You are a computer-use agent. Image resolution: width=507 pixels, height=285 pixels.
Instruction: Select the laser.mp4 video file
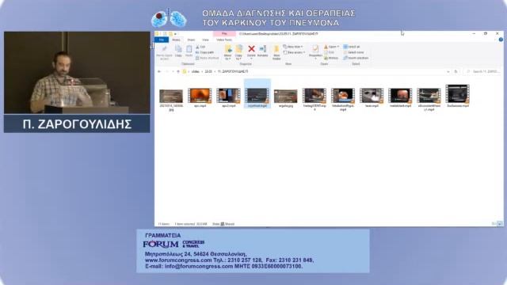pyautogui.click(x=372, y=98)
